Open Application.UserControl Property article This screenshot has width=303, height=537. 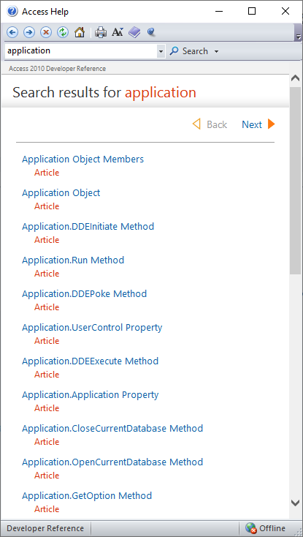(x=92, y=328)
